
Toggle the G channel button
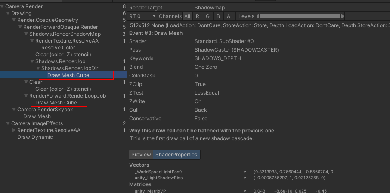(x=208, y=16)
